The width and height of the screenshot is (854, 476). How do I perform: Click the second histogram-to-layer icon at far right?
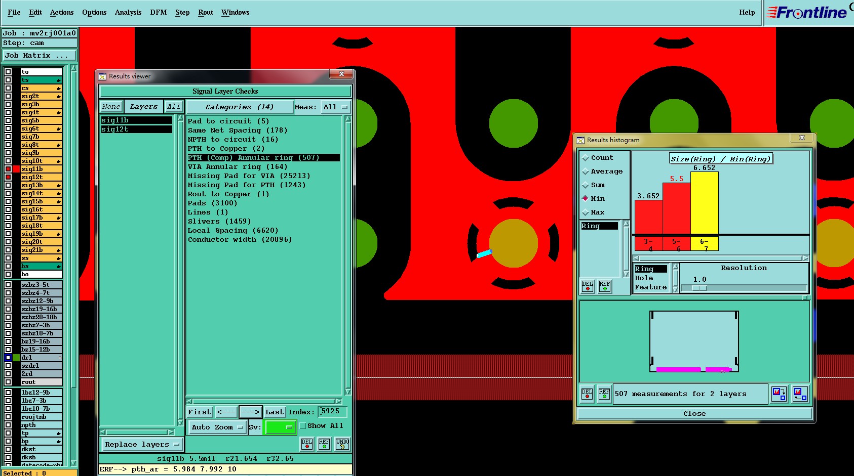click(x=800, y=394)
